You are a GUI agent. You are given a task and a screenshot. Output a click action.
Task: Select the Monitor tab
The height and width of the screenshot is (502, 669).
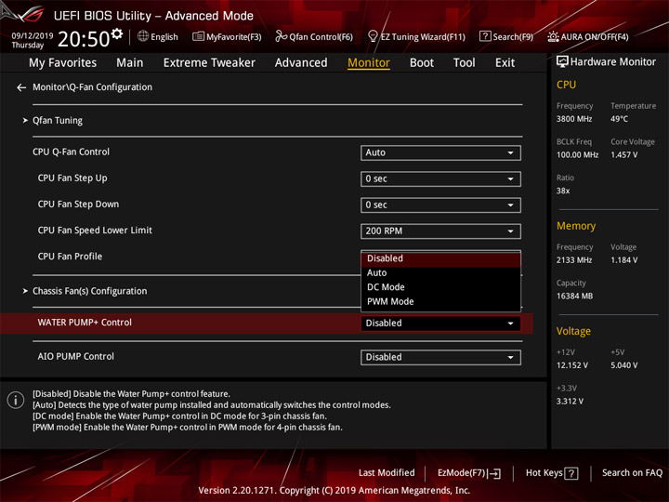(x=369, y=63)
